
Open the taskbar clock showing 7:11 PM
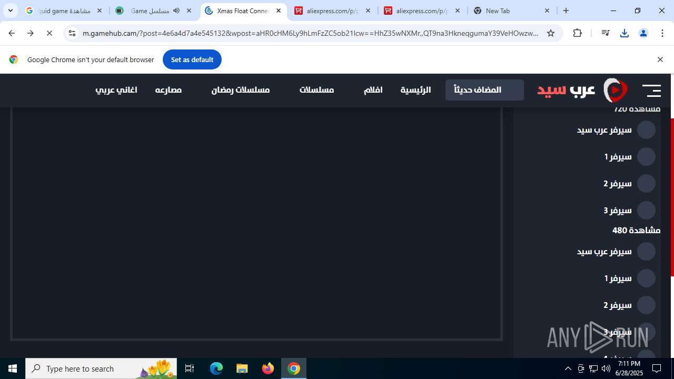coord(629,368)
